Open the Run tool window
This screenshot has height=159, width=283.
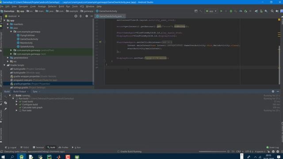click(76, 148)
